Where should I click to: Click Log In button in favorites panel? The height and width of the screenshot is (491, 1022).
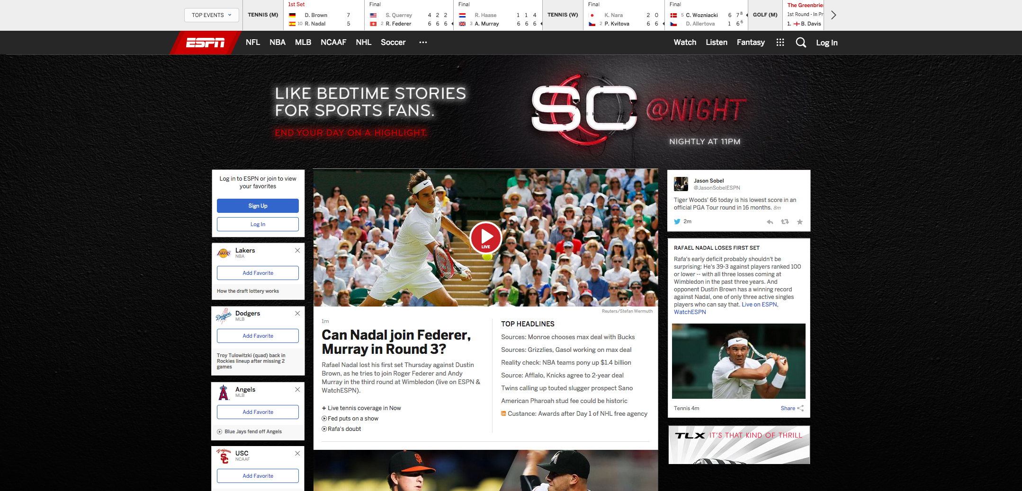click(x=258, y=224)
